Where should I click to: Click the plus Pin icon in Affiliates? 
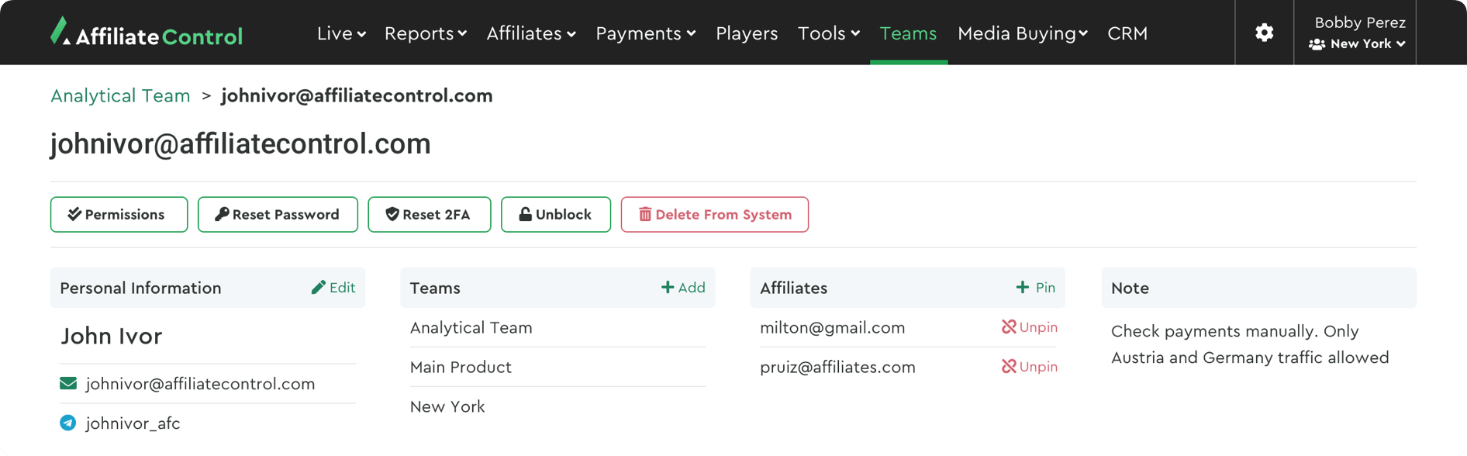tap(1023, 288)
